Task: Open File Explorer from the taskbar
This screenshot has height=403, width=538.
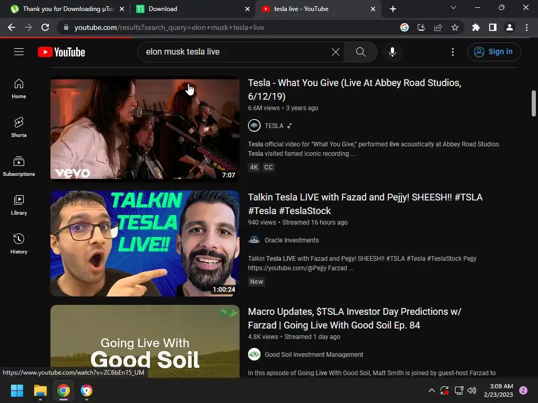Action: 40,390
